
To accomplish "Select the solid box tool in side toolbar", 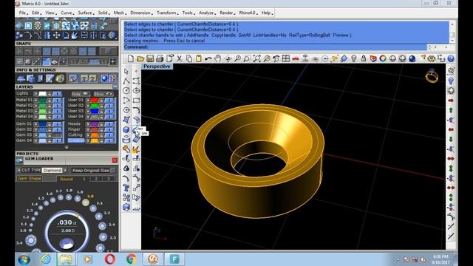I will tap(126, 130).
